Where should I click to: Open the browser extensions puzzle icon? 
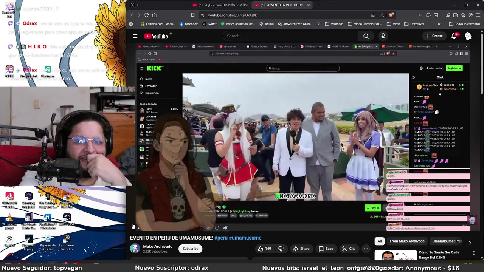(x=428, y=15)
